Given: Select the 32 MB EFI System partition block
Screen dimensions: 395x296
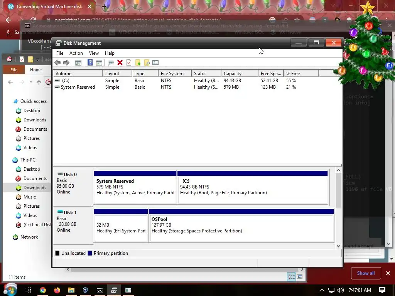Looking at the screenshot, I should (x=121, y=225).
